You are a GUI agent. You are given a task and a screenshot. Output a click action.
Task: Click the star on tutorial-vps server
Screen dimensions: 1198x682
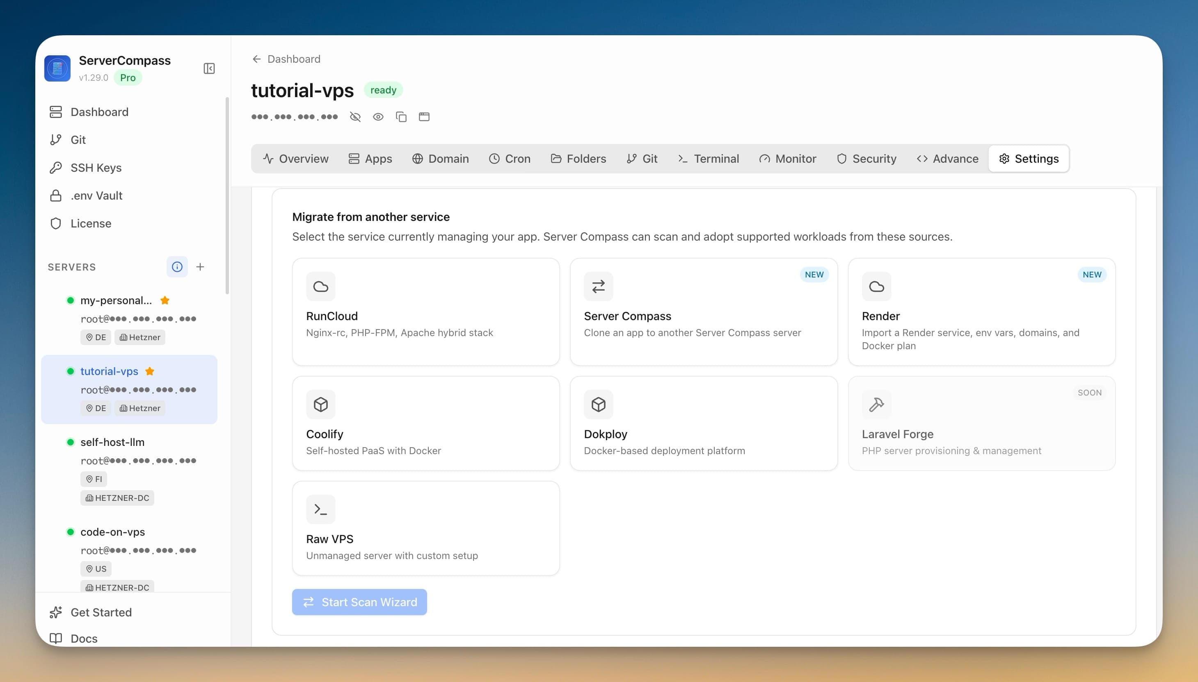(x=150, y=371)
